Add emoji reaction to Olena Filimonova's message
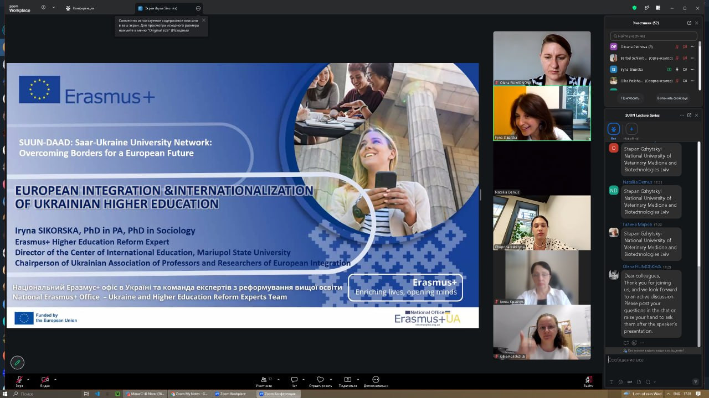This screenshot has height=398, width=709. click(x=634, y=343)
